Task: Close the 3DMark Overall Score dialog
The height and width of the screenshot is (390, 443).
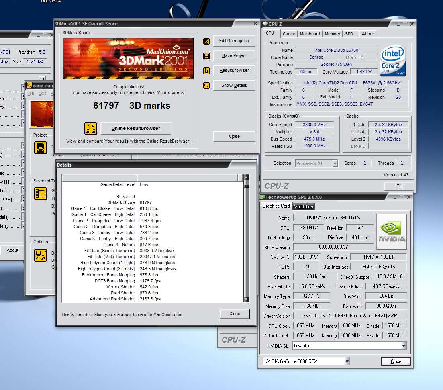Action: coord(234,136)
